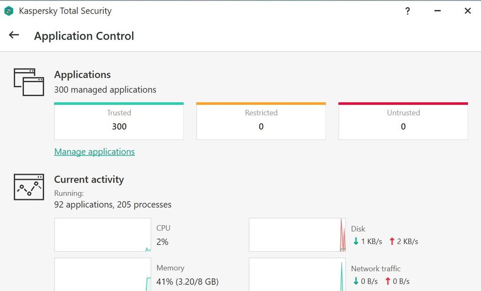Click the Application Control title
Image resolution: width=481 pixels, height=291 pixels.
[84, 36]
